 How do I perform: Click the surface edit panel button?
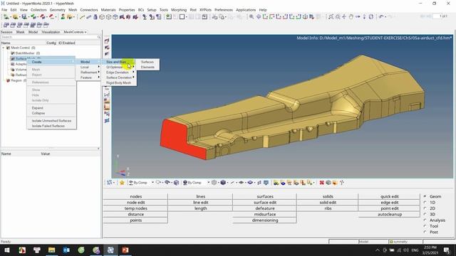(265, 202)
